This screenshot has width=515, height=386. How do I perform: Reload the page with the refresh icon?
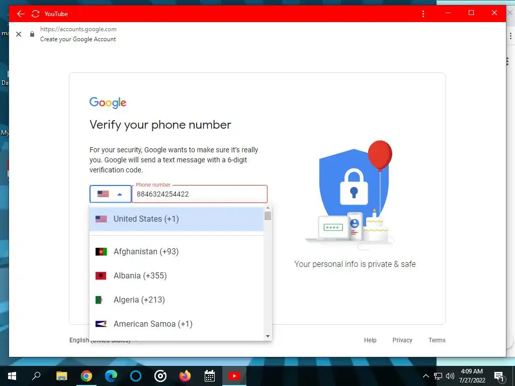point(35,14)
